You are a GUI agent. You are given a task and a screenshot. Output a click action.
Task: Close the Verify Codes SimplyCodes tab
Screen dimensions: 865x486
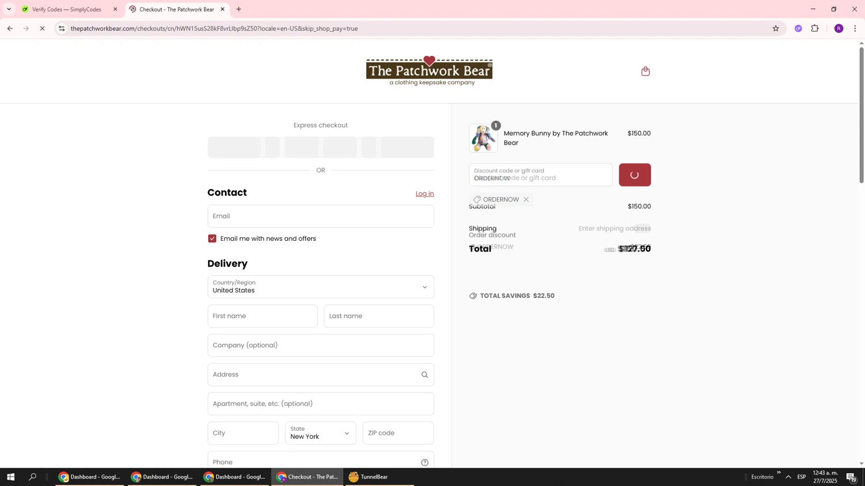click(115, 9)
